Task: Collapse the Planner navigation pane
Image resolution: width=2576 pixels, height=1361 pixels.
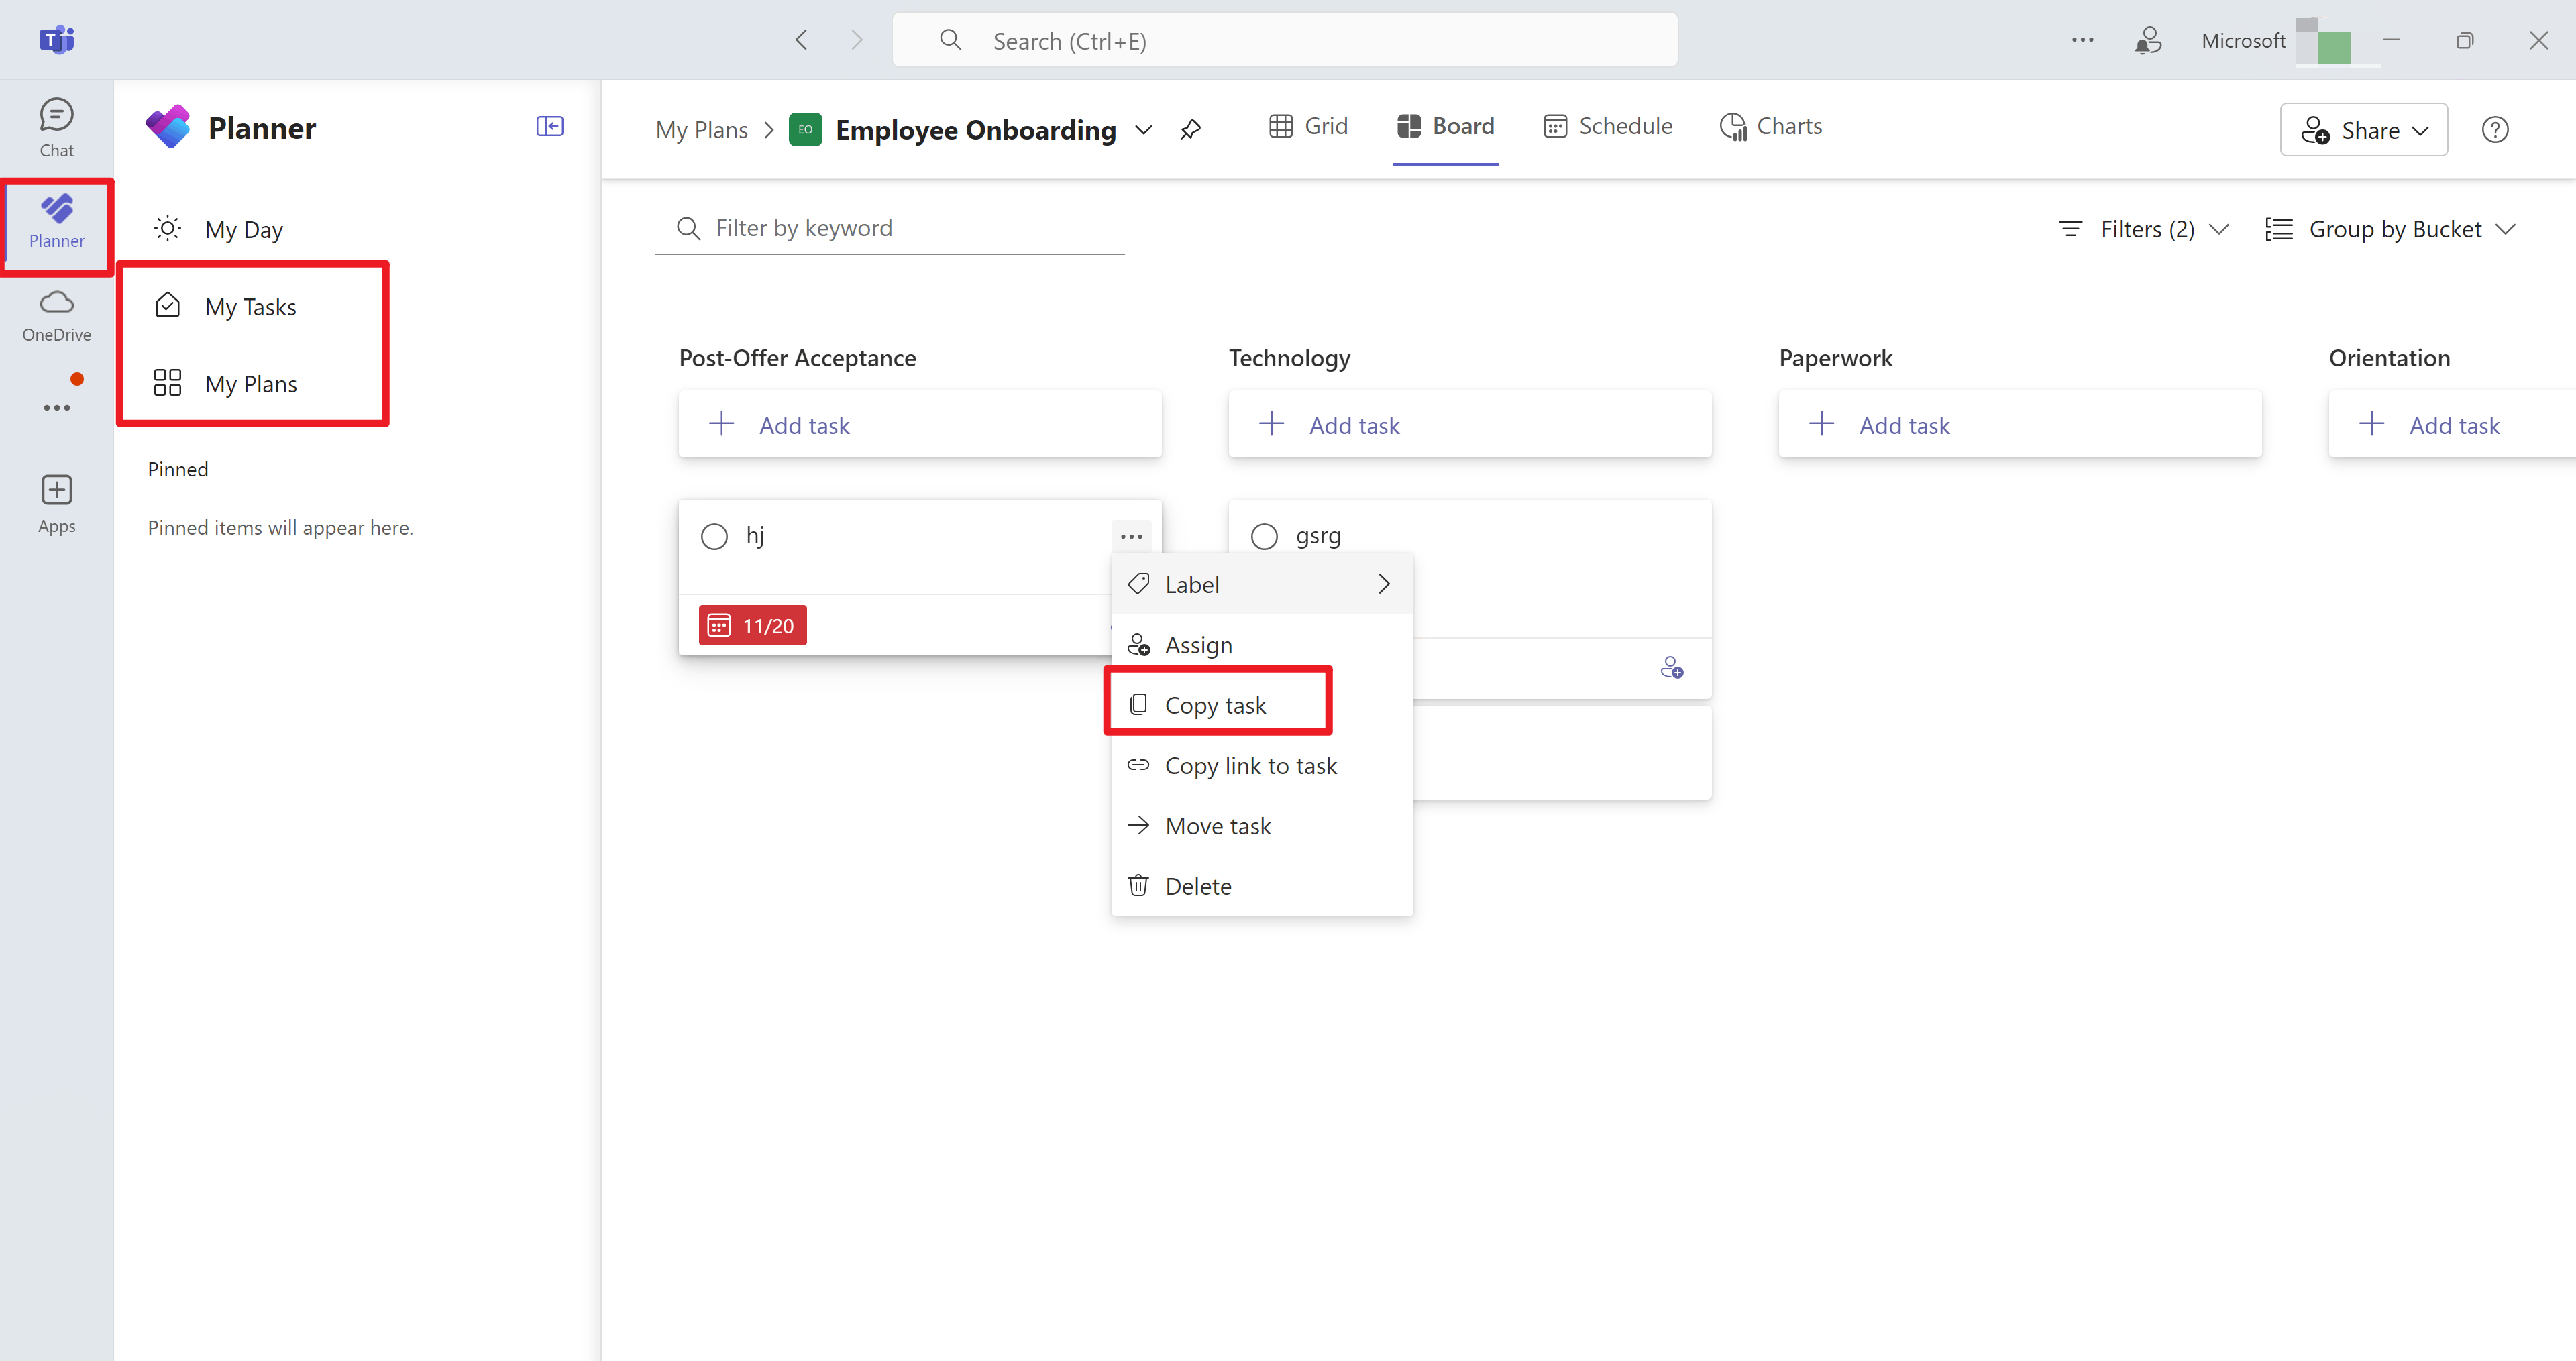Action: [x=549, y=126]
